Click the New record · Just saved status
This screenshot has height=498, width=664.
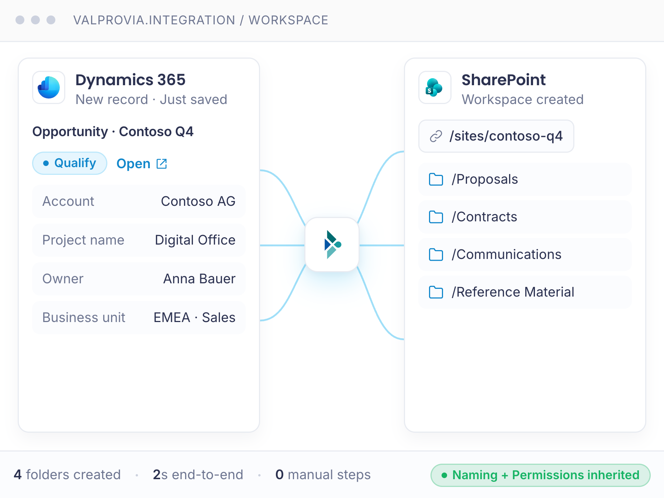click(x=151, y=100)
